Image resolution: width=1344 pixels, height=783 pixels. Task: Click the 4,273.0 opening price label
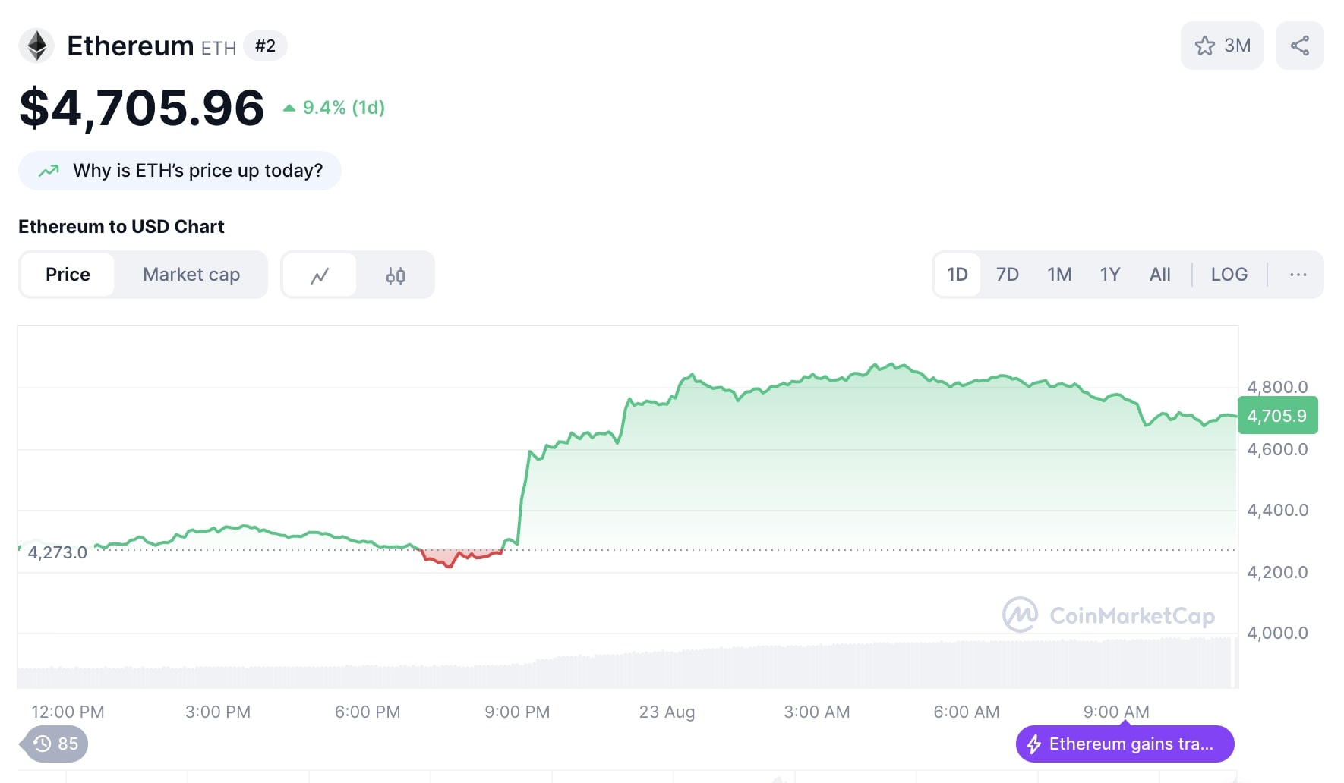(x=58, y=552)
